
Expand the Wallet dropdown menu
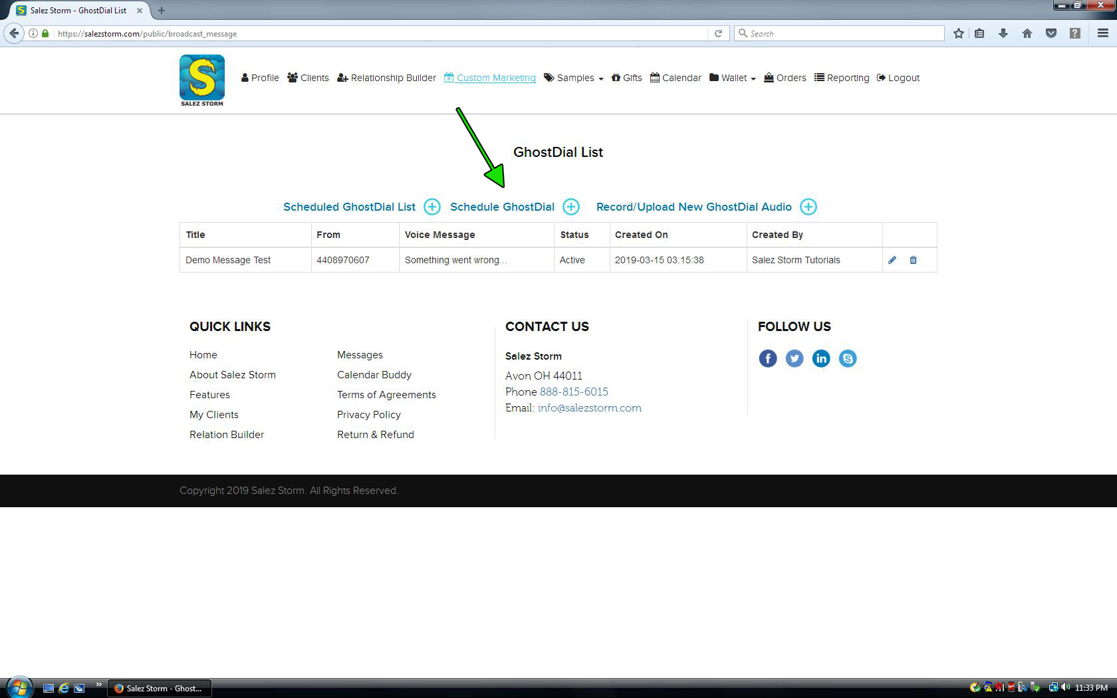(733, 78)
